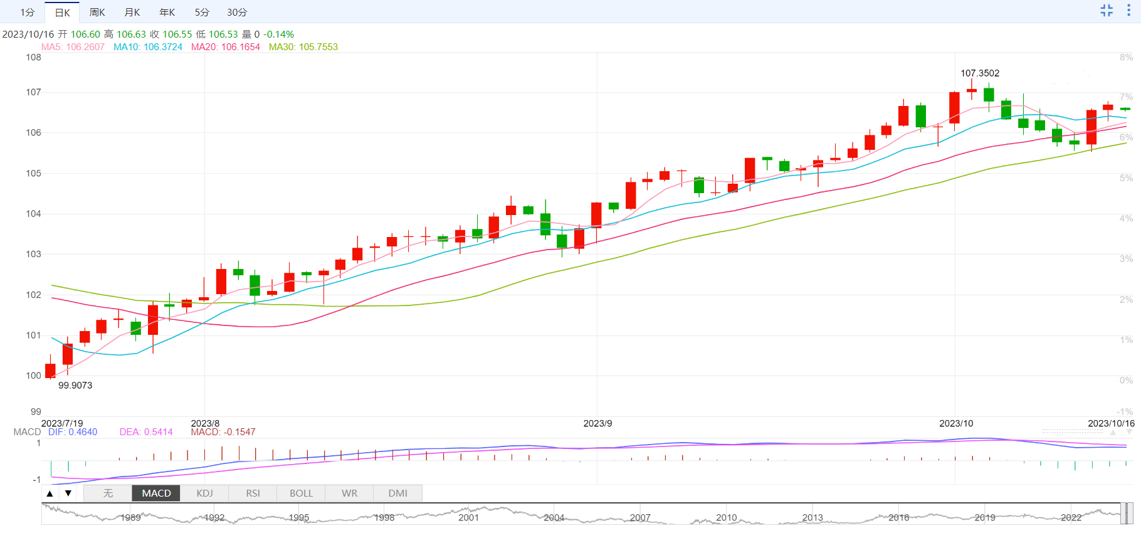Click the overview timeline near 1998
The height and width of the screenshot is (538, 1141).
[x=384, y=517]
